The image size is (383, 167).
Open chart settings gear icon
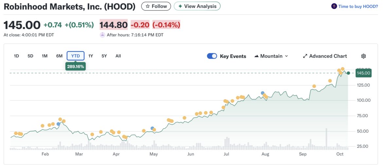pos(363,56)
